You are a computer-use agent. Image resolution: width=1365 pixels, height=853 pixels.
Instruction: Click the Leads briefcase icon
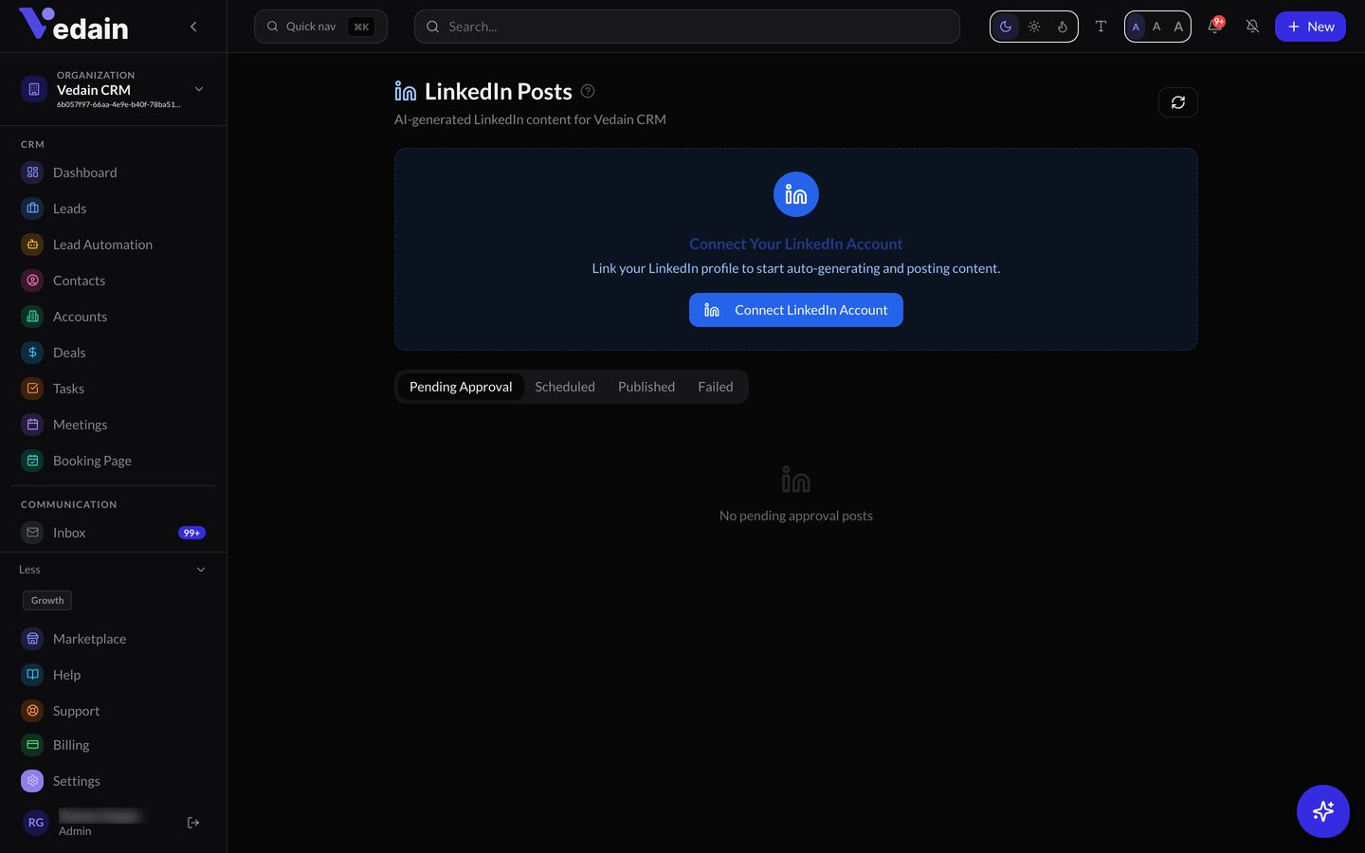click(32, 209)
